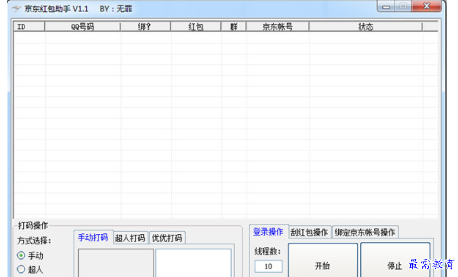Open the 绑定京东帐号操作 tab
This screenshot has height=277, width=458.
point(365,232)
